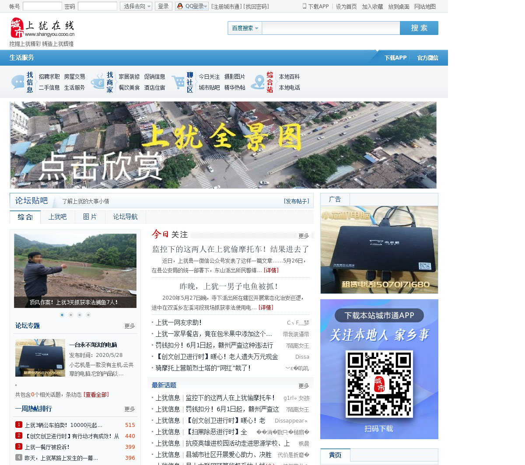Click the QQ penguin login icon
Image resolution: width=525 pixels, height=465 pixels.
point(180,6)
